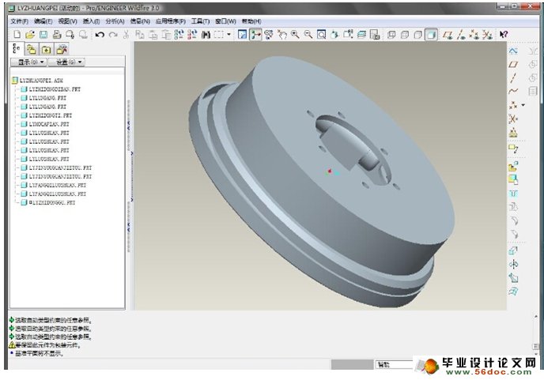Switch to Folder Browser navigator tab
544x380 pixels.
(x=32, y=50)
